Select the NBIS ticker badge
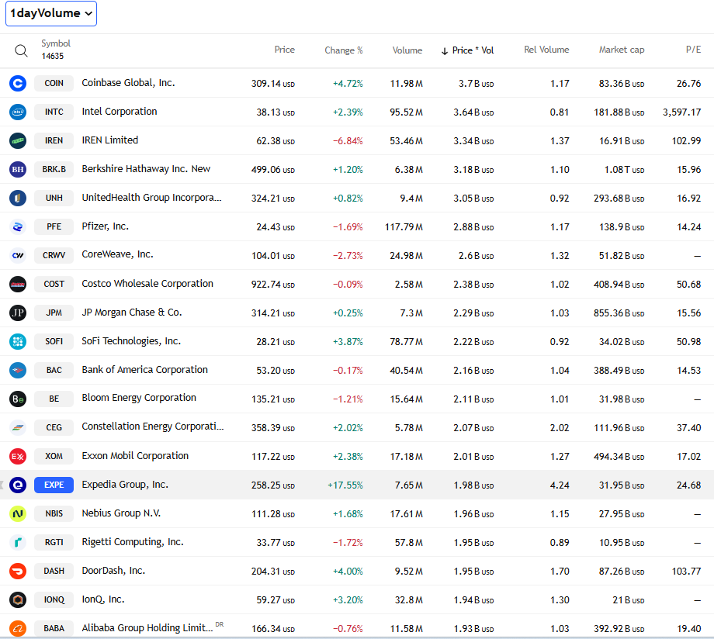 point(54,514)
